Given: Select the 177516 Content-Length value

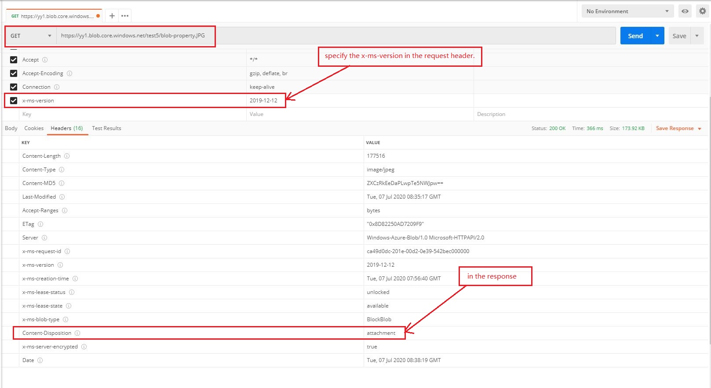Looking at the screenshot, I should point(376,156).
